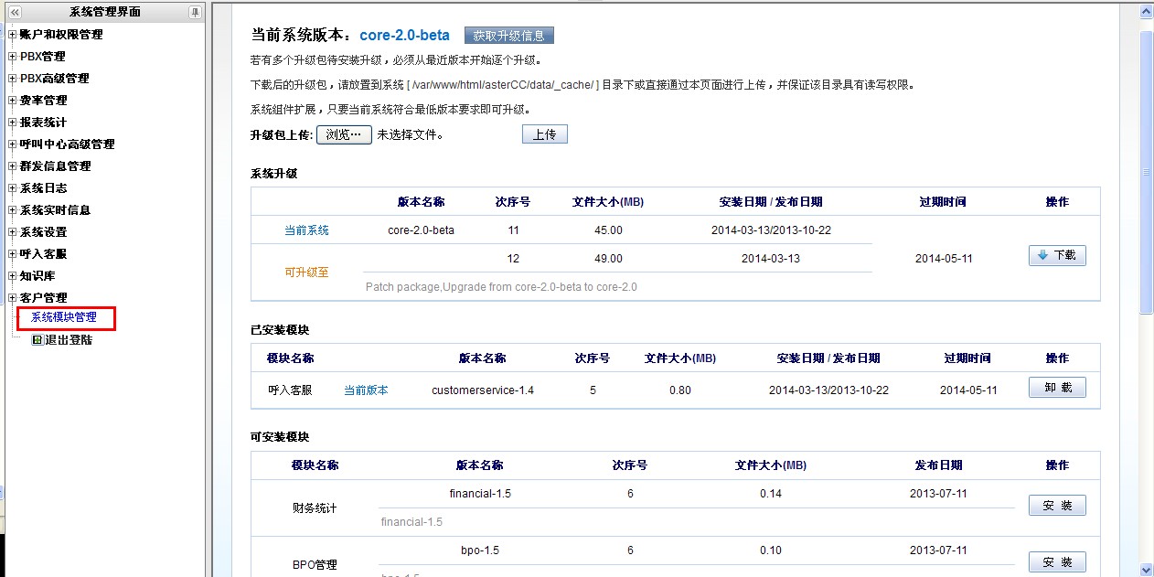Select 系统日志 in the navigation tree
The width and height of the screenshot is (1154, 577).
click(x=43, y=188)
